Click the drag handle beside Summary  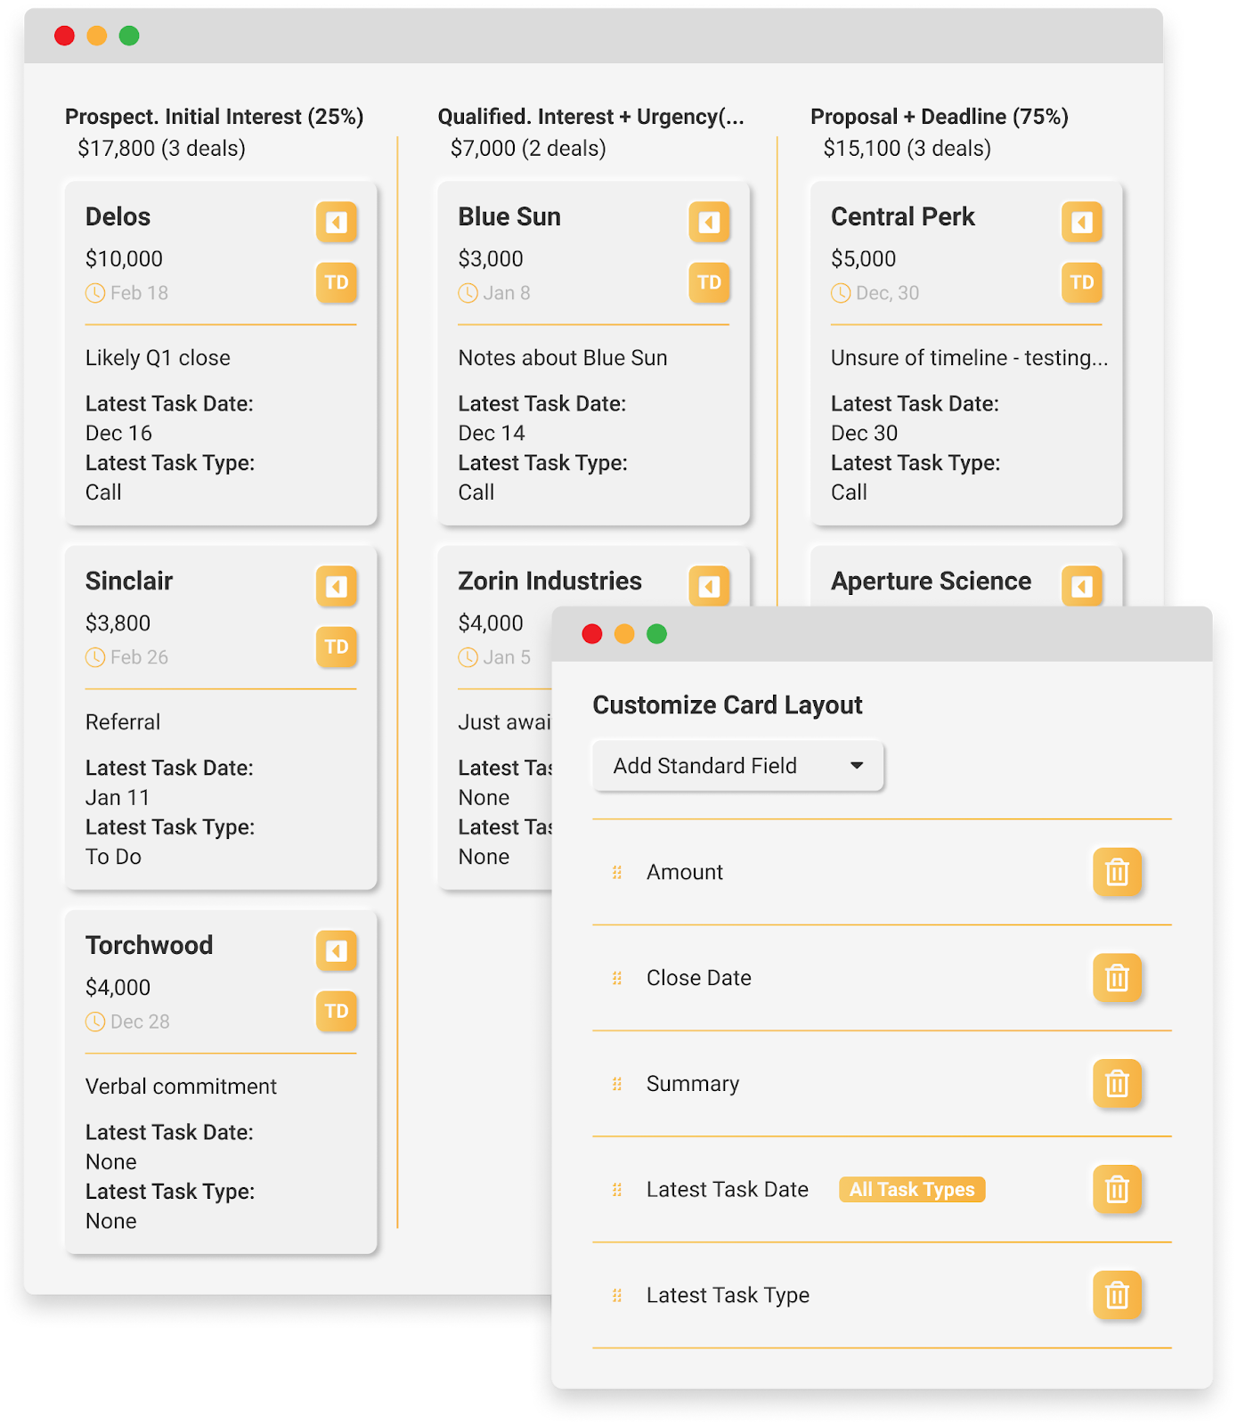point(617,1084)
